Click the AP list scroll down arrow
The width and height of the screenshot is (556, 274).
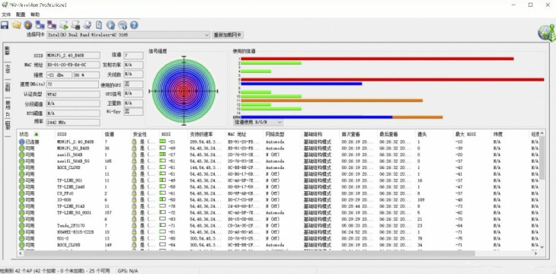point(542,247)
